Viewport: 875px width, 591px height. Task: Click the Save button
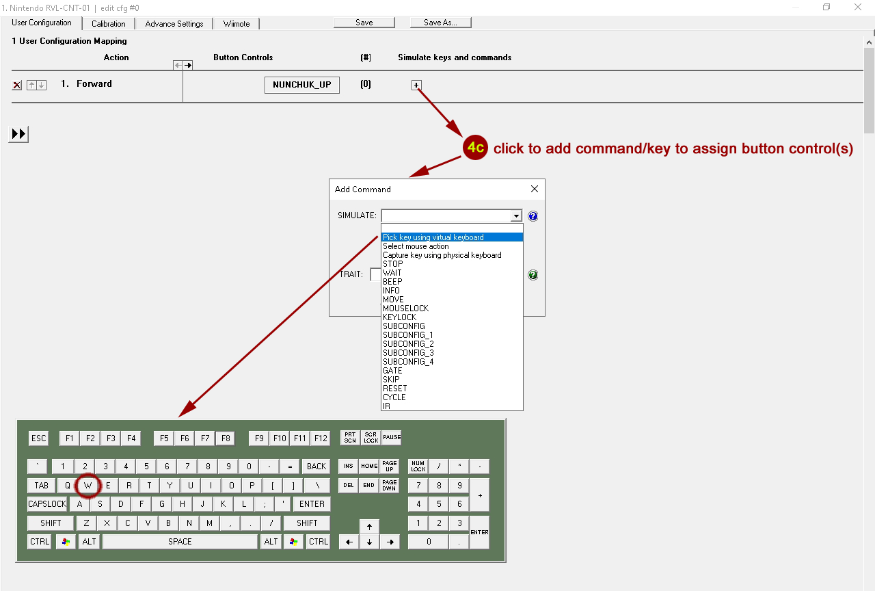pyautogui.click(x=364, y=23)
